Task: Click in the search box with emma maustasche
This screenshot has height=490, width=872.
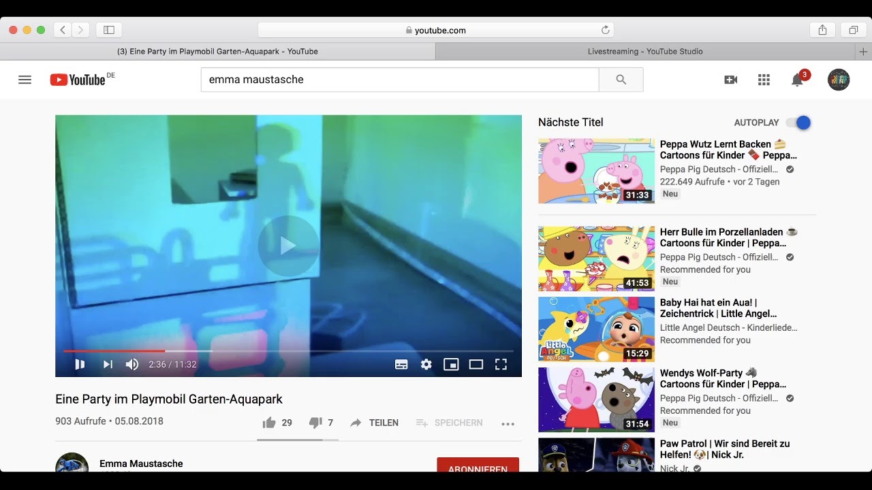Action: [400, 80]
